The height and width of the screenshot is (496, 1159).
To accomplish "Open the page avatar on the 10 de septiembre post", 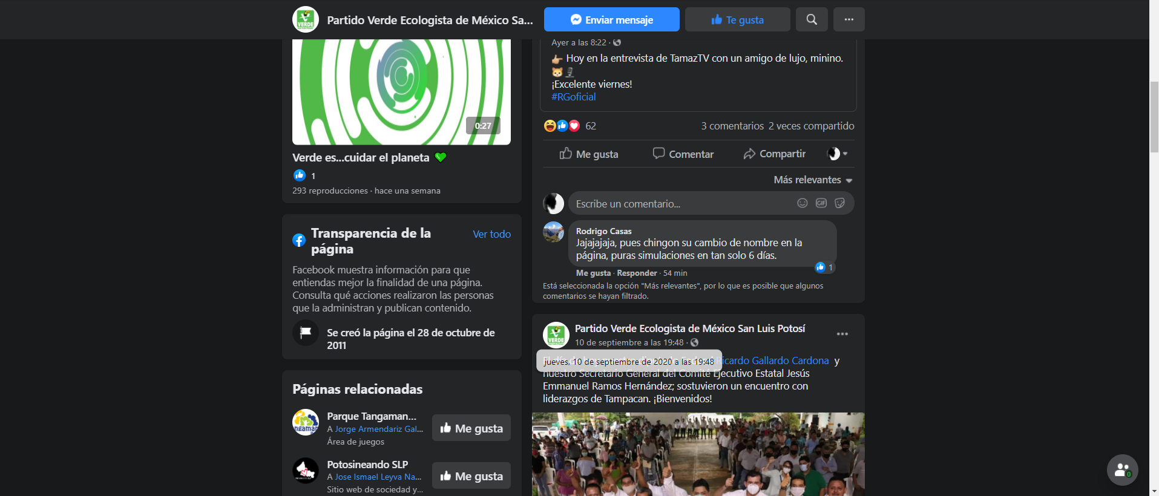I will 556,335.
